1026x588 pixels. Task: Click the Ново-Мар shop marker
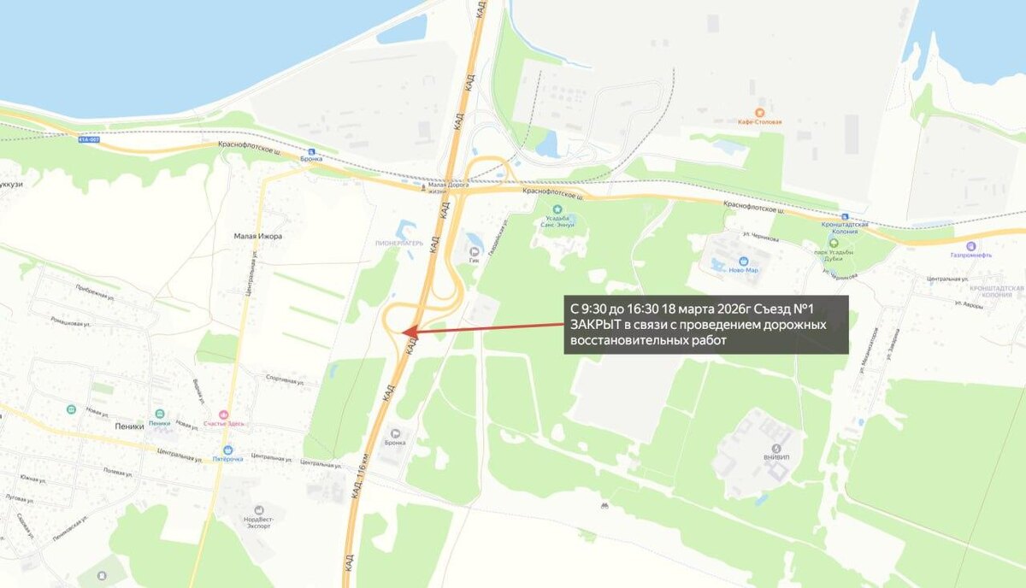tap(744, 261)
